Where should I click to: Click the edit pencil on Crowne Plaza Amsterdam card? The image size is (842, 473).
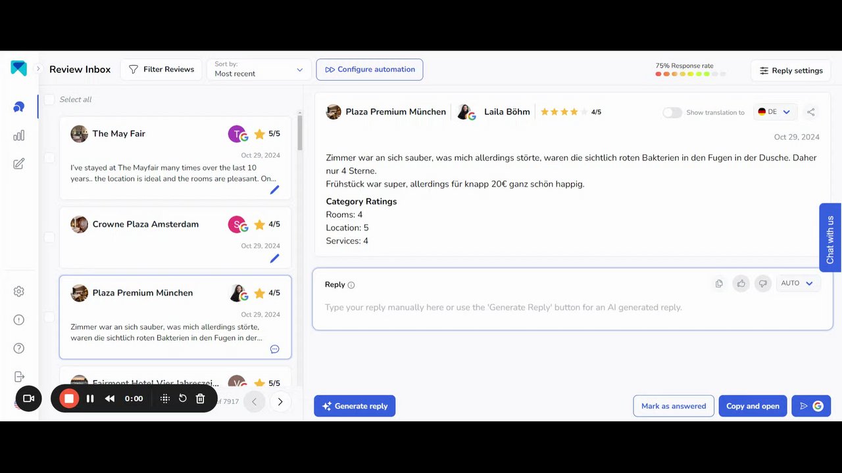point(275,259)
